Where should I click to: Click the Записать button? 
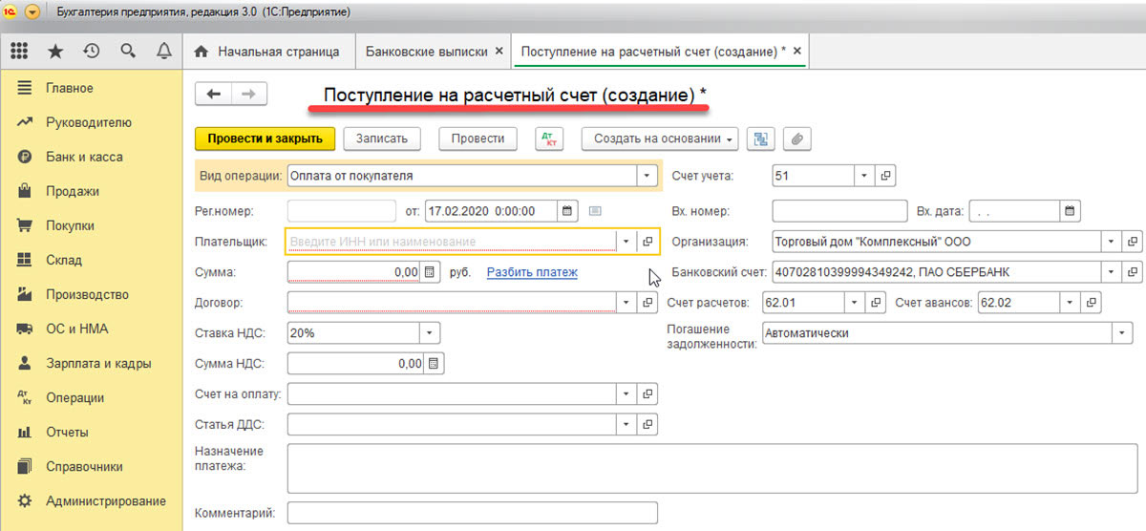tap(381, 138)
